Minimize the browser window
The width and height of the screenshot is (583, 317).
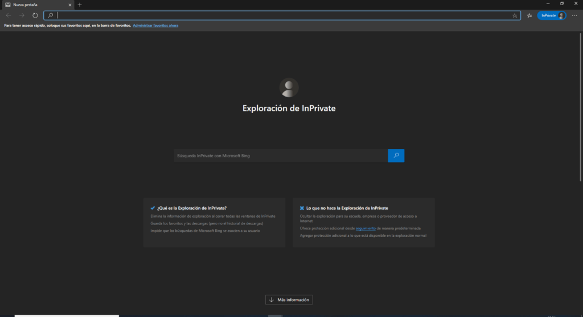pos(548,4)
